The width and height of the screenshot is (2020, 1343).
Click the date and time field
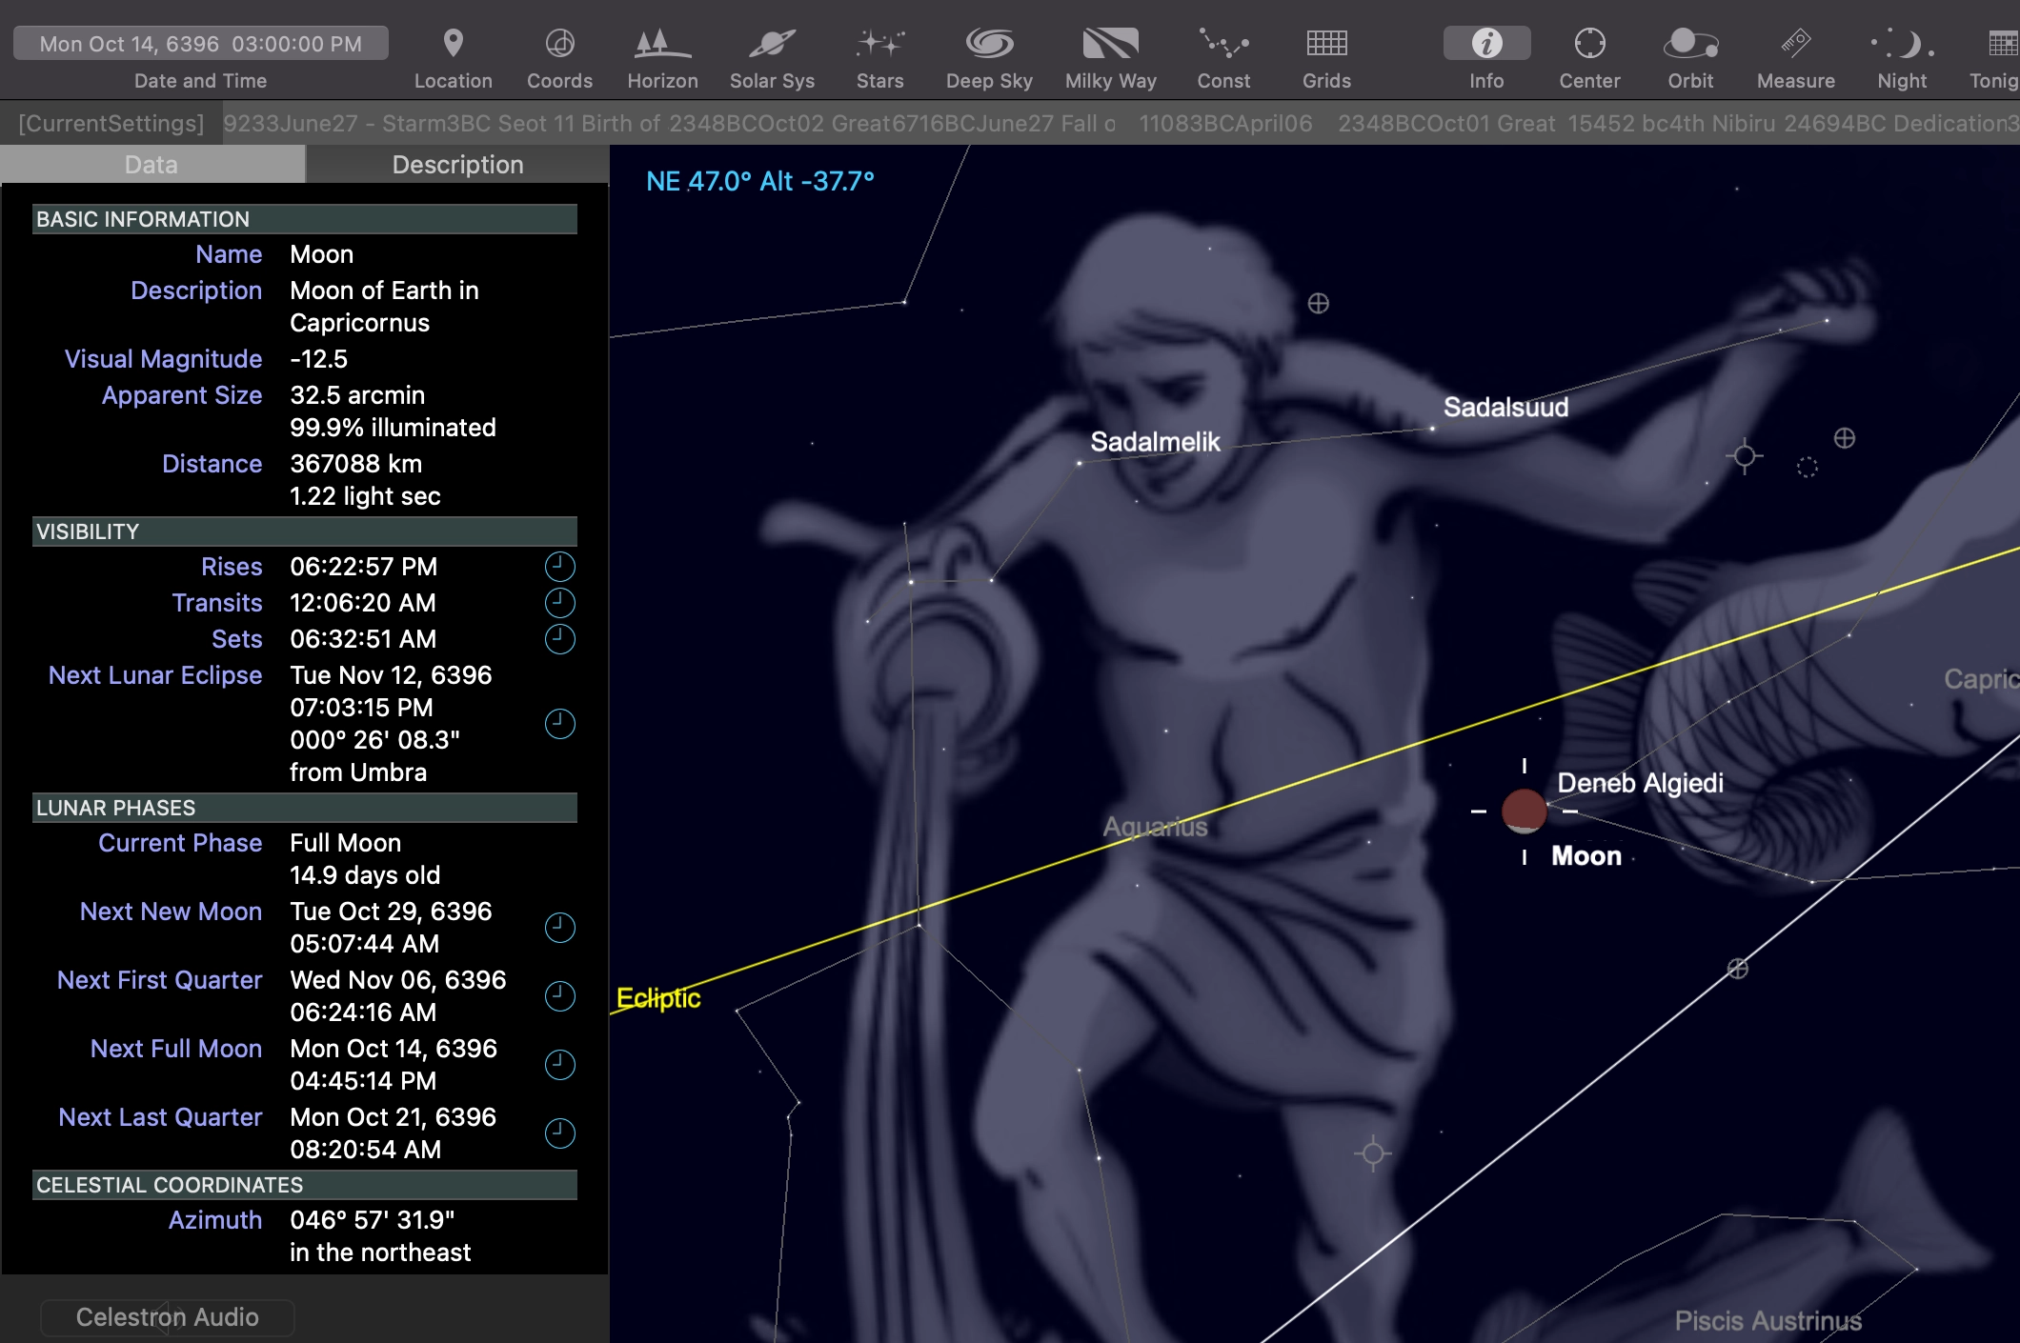pyautogui.click(x=201, y=44)
